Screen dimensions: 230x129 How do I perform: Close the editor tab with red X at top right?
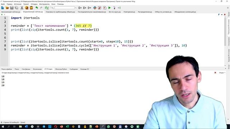pos(225,14)
